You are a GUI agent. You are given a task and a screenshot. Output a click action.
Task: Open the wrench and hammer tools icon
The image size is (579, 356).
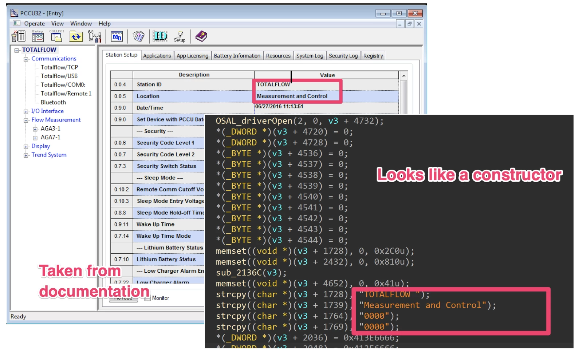coord(94,36)
